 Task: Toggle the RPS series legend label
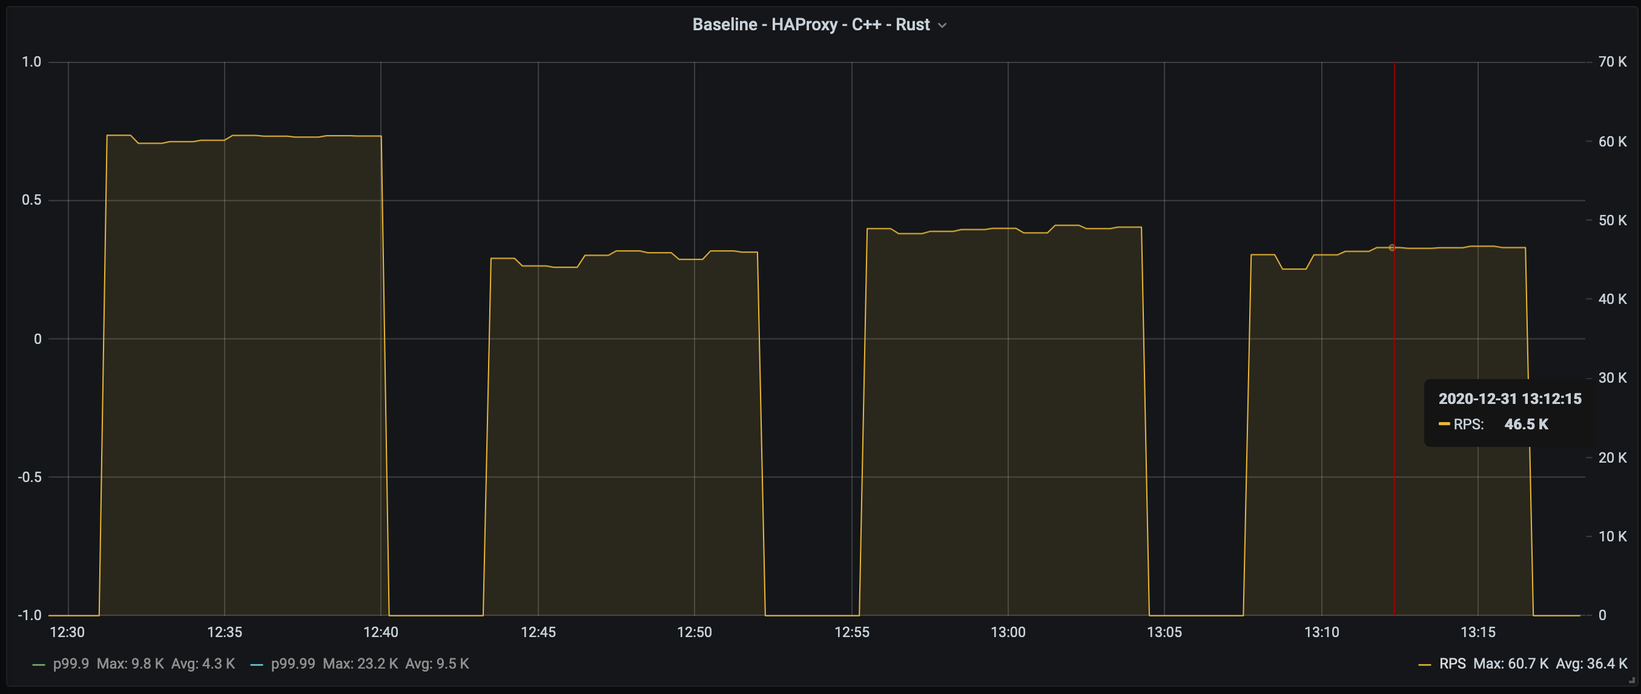tap(1452, 663)
